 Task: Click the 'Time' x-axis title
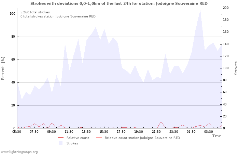click(x=216, y=136)
